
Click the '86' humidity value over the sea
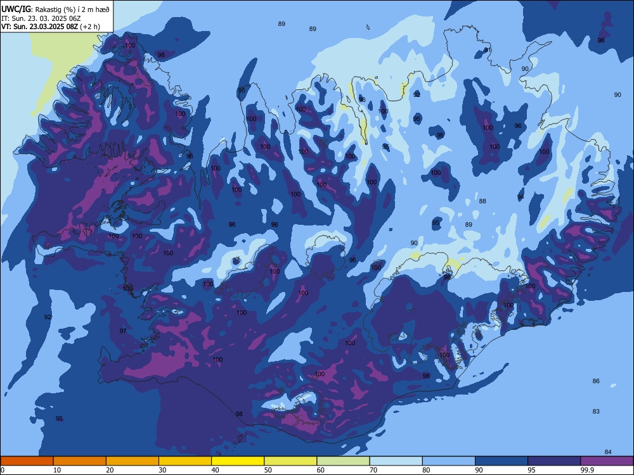596,381
